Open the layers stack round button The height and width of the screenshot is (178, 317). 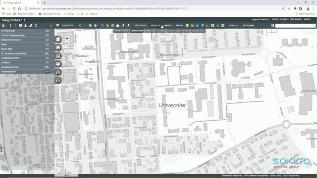point(58,40)
